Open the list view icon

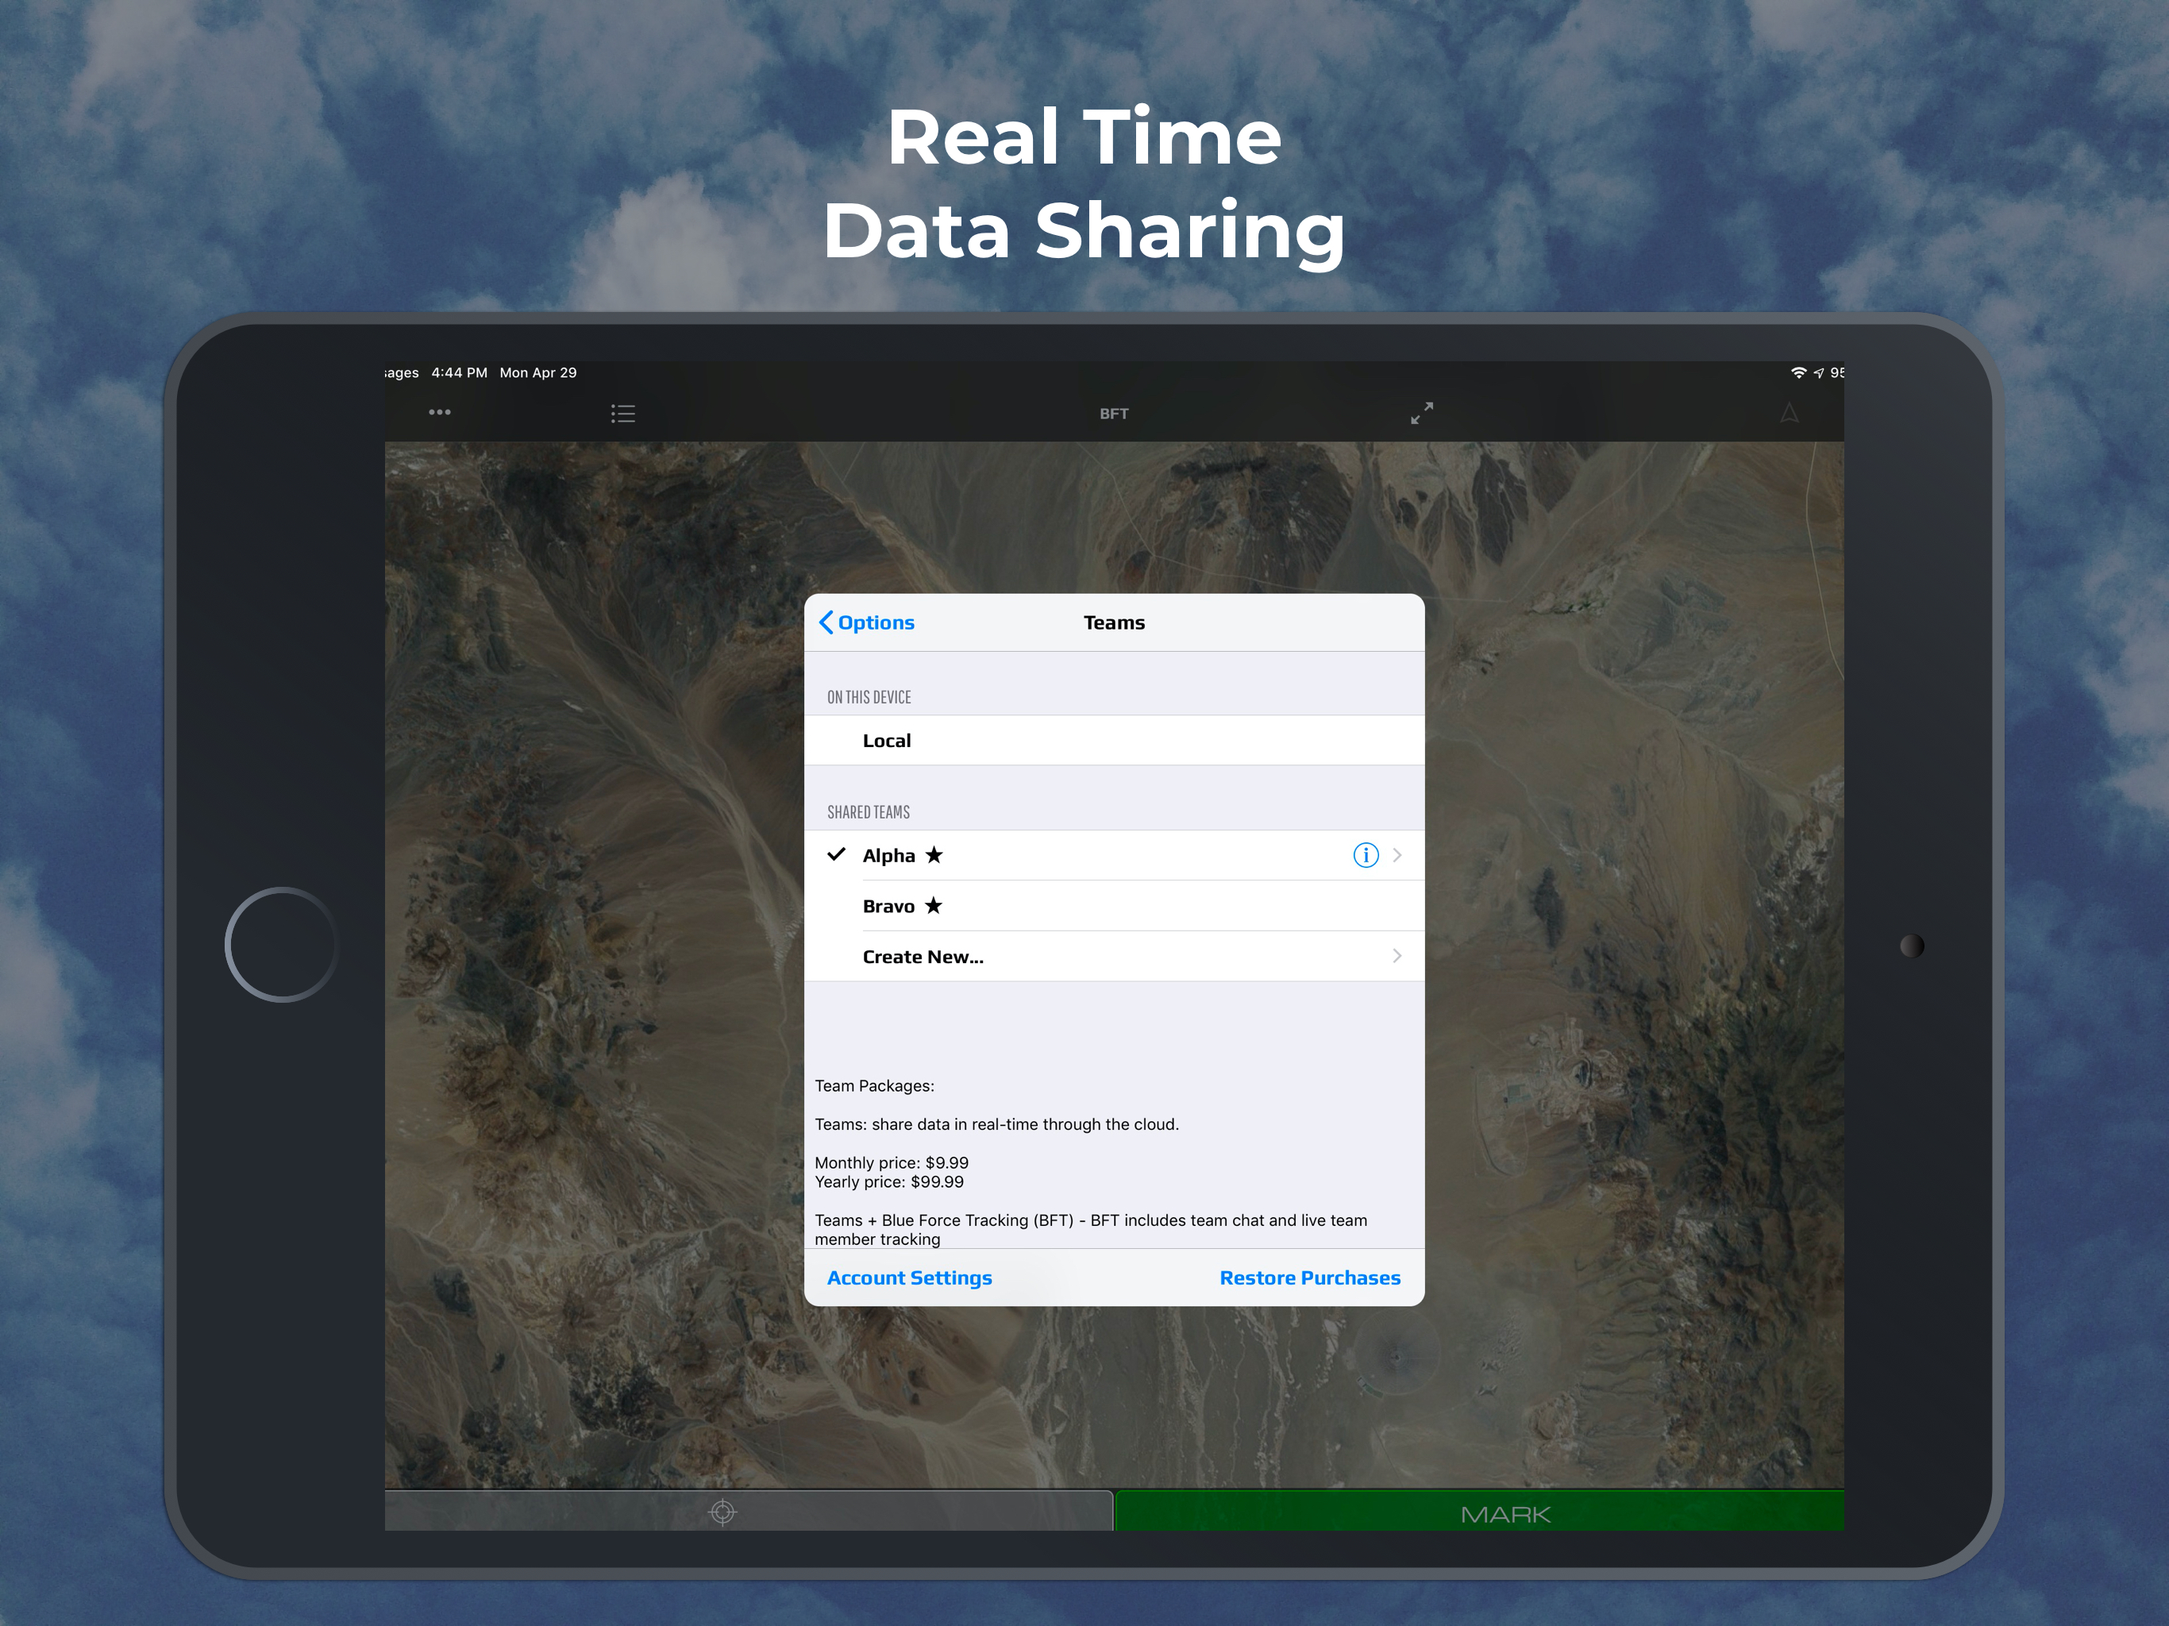(x=622, y=413)
